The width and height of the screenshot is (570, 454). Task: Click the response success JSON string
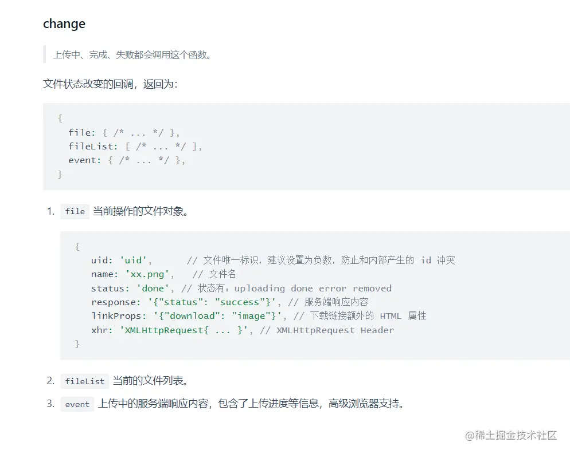[212, 302]
